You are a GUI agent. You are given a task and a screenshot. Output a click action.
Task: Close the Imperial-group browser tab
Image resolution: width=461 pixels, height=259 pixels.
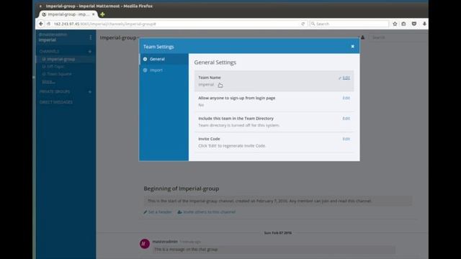[x=93, y=14]
